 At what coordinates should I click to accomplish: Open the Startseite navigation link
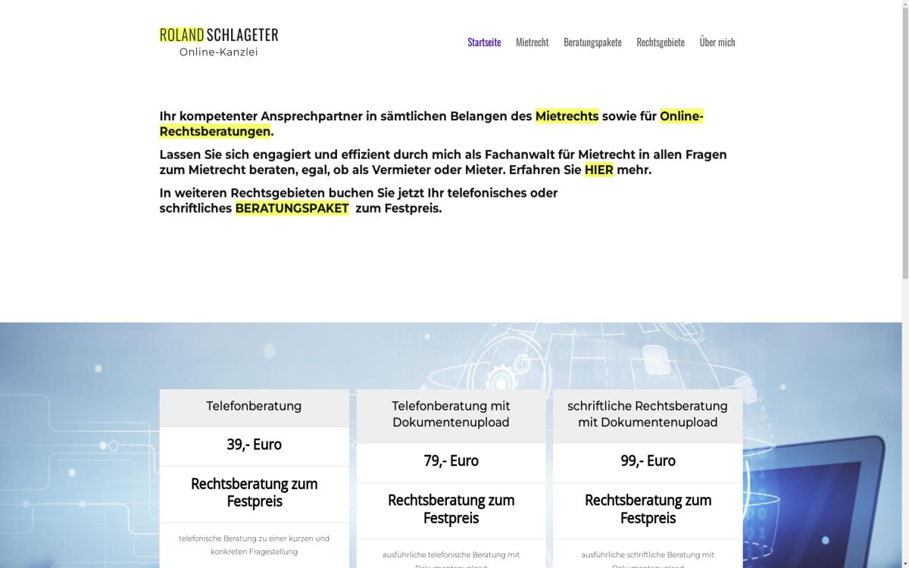pos(484,42)
